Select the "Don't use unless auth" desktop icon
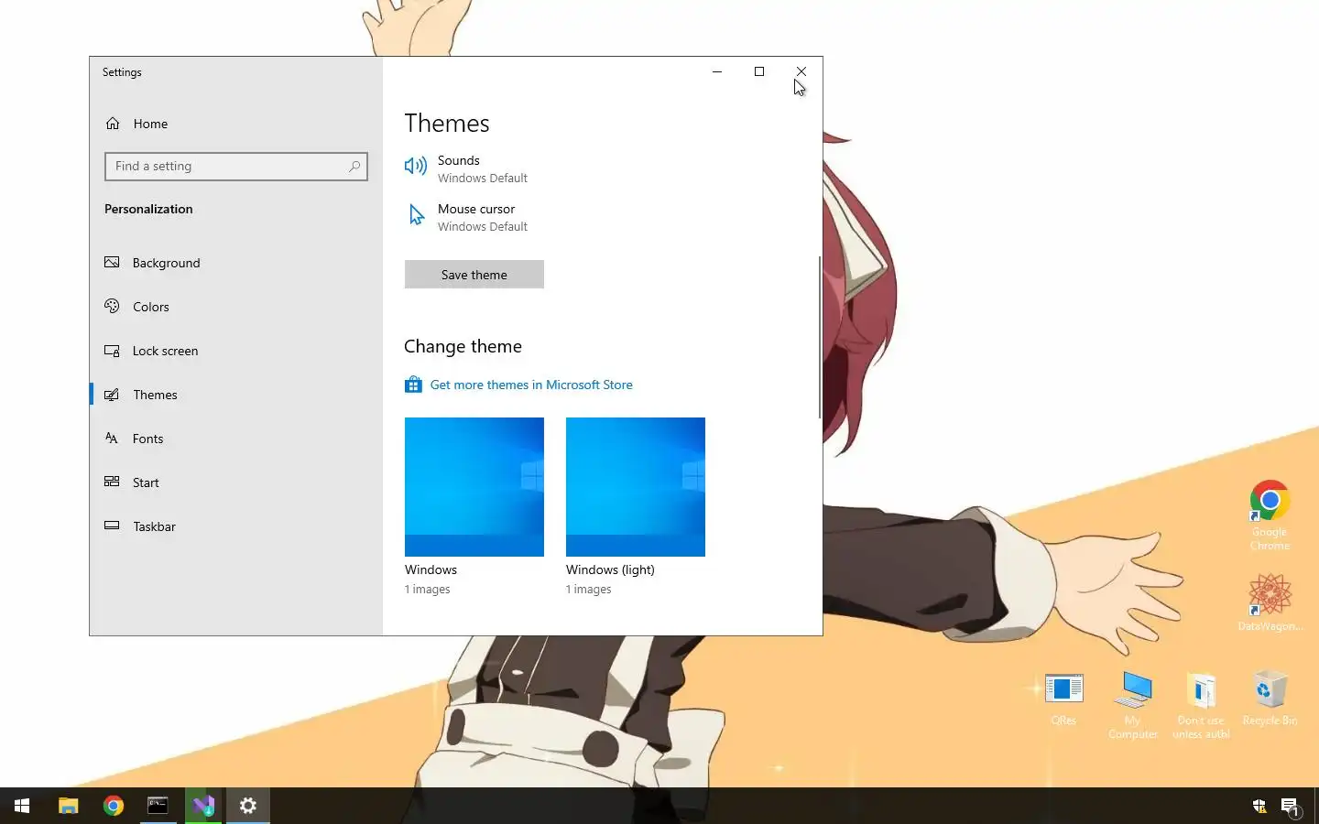The image size is (1319, 824). tap(1201, 705)
